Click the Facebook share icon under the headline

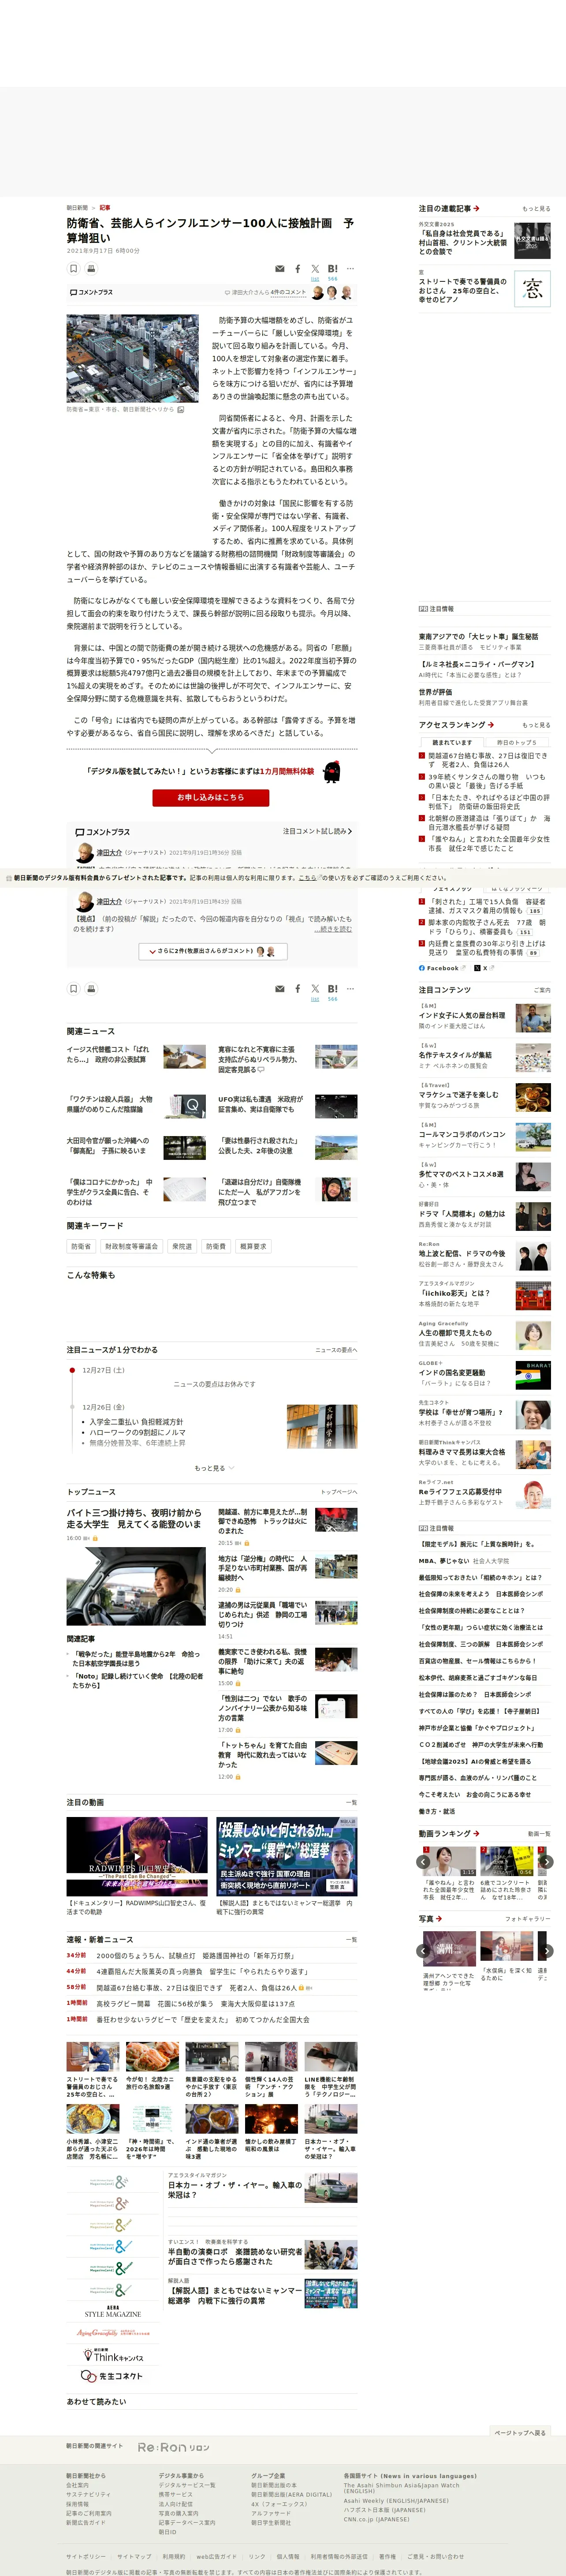click(297, 269)
